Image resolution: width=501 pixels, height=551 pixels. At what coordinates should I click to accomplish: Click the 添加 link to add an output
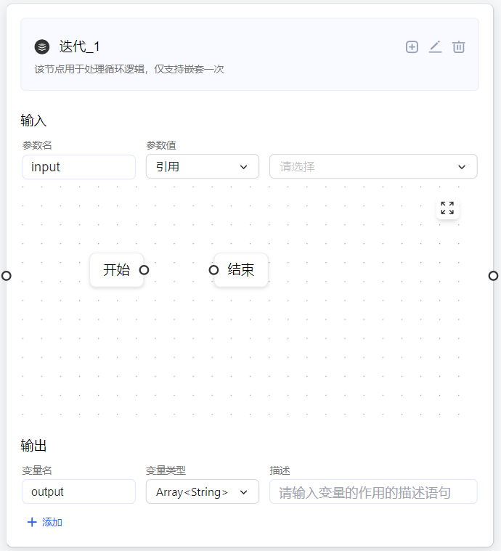[x=44, y=522]
